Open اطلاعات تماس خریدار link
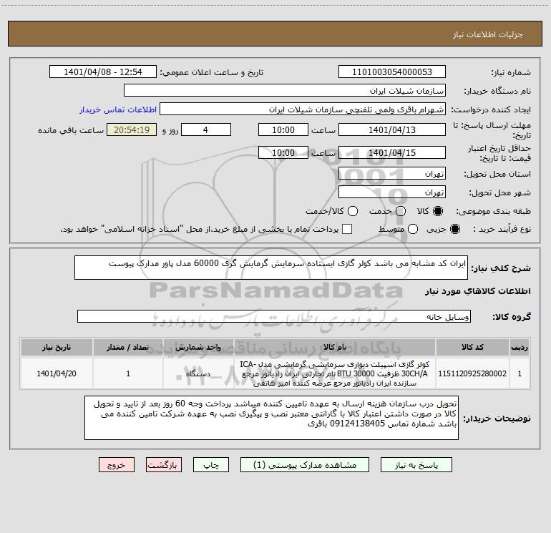Screen dimensions: 551x533 click(118, 109)
